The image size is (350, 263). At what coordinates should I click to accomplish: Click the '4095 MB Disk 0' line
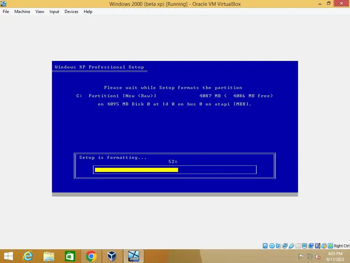pyautogui.click(x=175, y=104)
